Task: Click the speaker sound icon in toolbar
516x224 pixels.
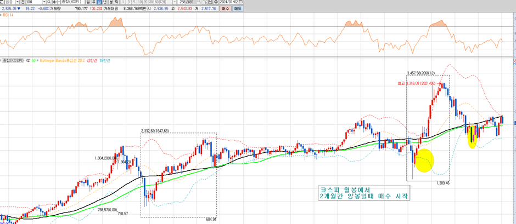Action: (54, 2)
